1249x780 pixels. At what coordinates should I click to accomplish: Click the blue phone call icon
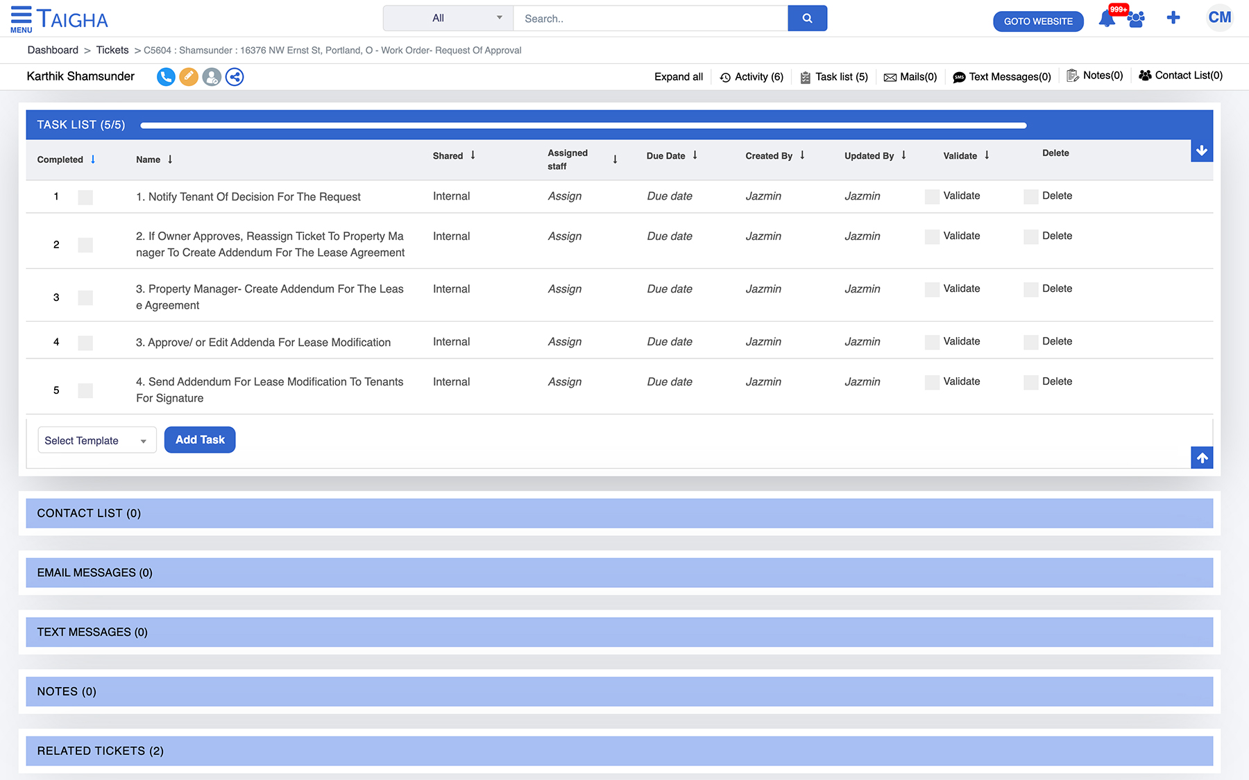166,77
